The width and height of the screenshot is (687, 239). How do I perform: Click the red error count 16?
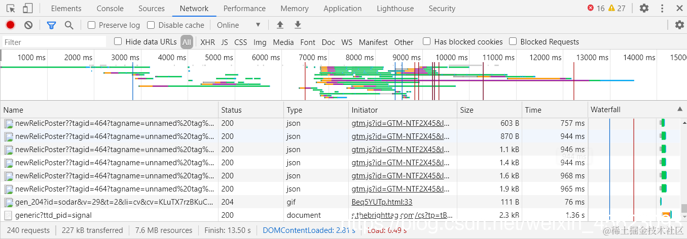tap(596, 8)
